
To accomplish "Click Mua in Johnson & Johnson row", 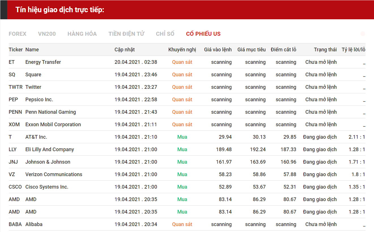I will coord(182,162).
